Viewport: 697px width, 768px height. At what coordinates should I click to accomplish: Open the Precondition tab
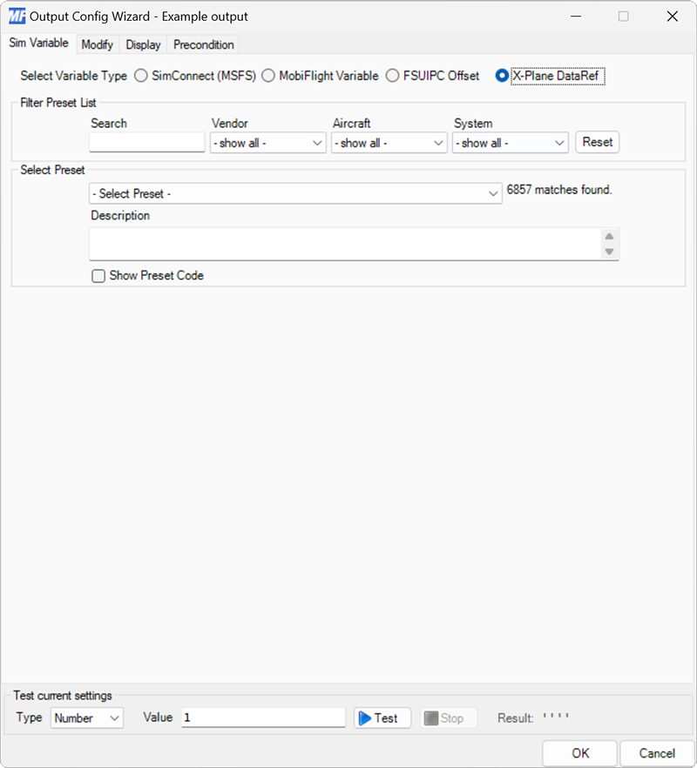pos(202,44)
